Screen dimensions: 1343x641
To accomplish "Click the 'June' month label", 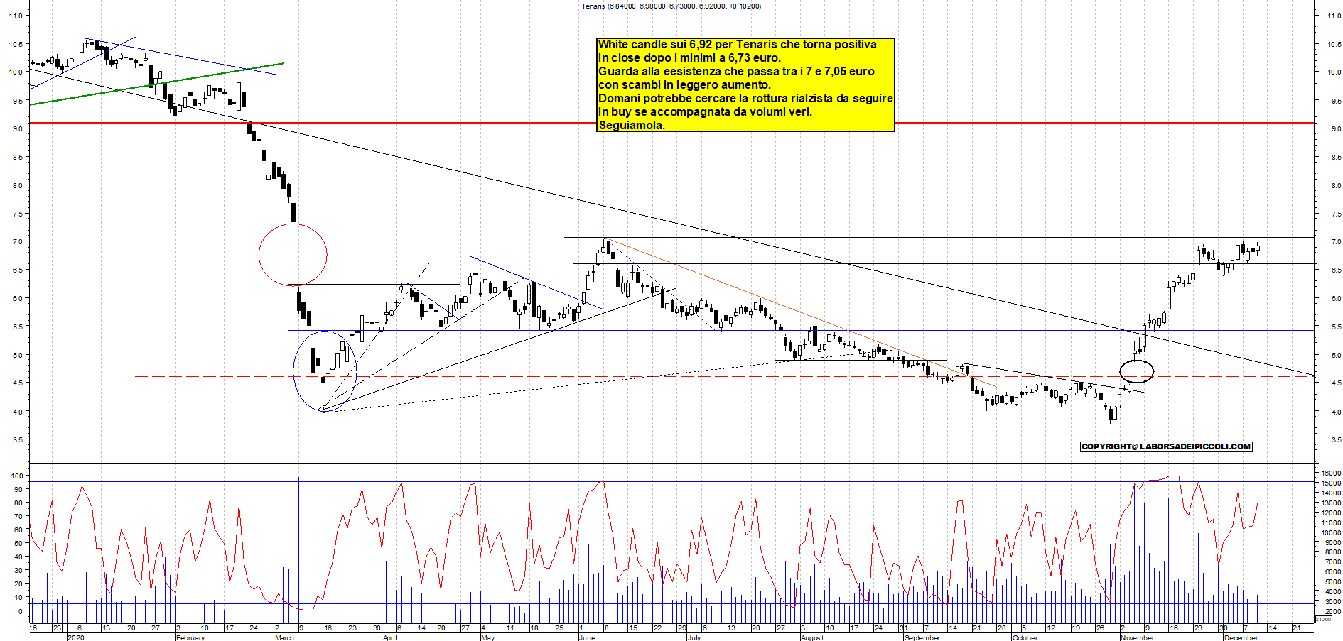I will [x=587, y=637].
